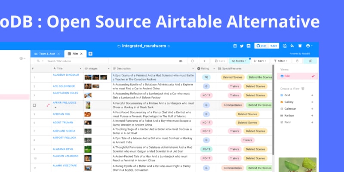Click the calendar icon in header

click(x=235, y=46)
